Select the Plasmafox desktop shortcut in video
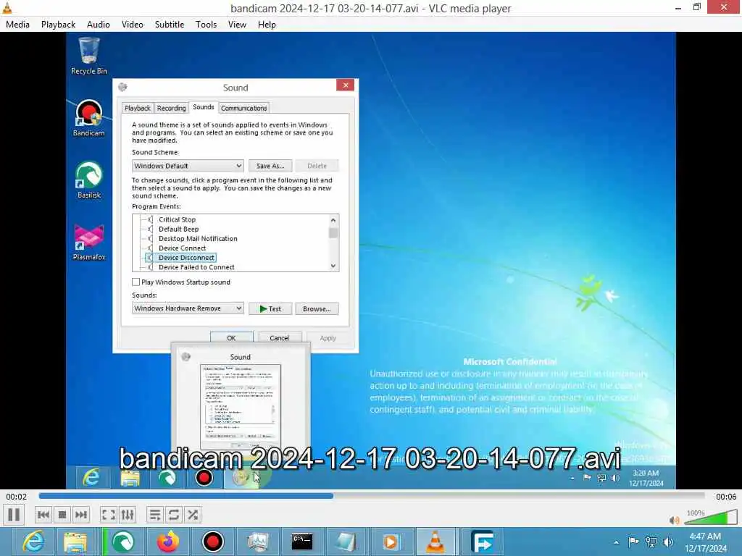The height and width of the screenshot is (556, 742). point(89,242)
